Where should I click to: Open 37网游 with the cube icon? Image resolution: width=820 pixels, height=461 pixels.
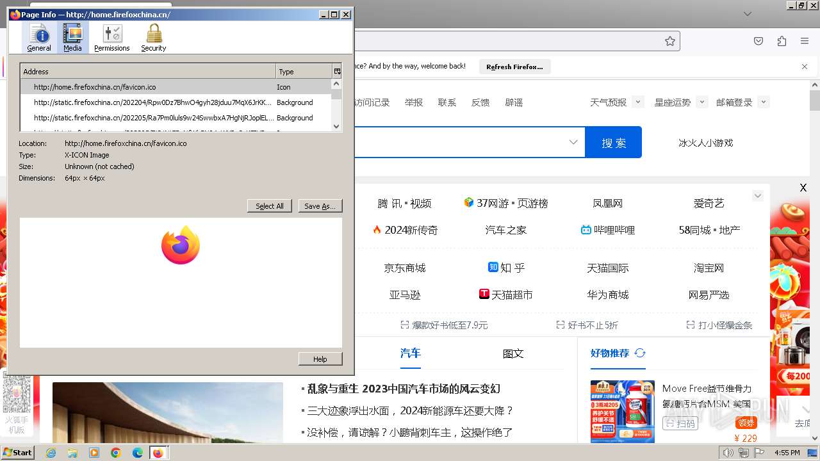pos(506,203)
